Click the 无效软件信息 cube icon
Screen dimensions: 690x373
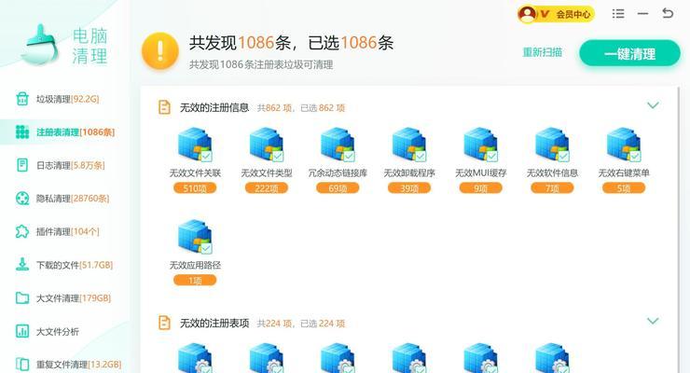coord(552,145)
